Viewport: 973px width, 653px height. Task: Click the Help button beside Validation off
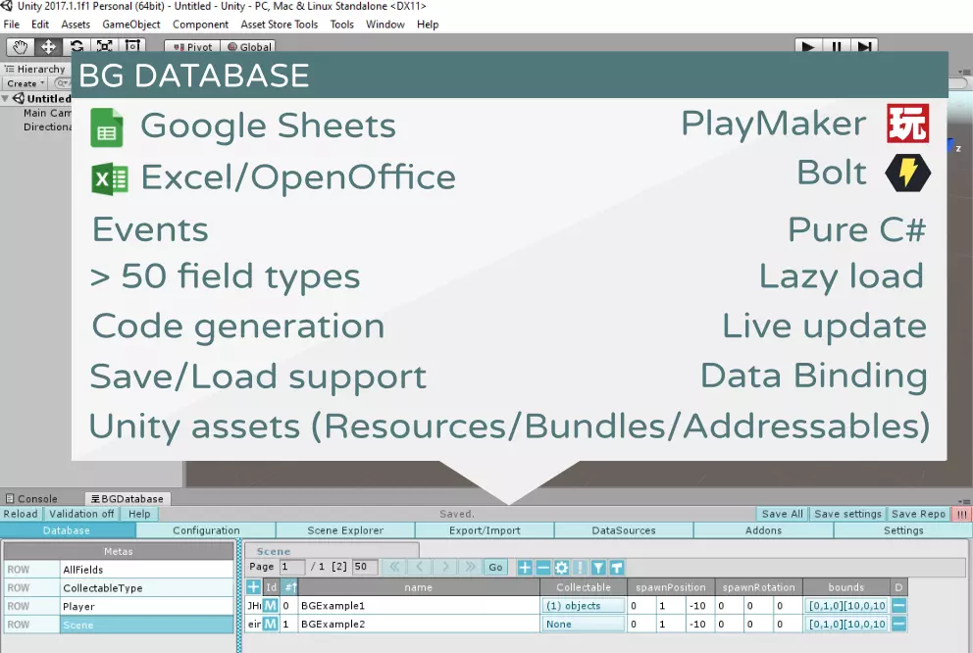coord(139,514)
